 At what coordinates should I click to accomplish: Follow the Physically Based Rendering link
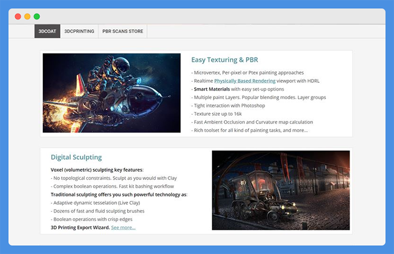pos(245,81)
